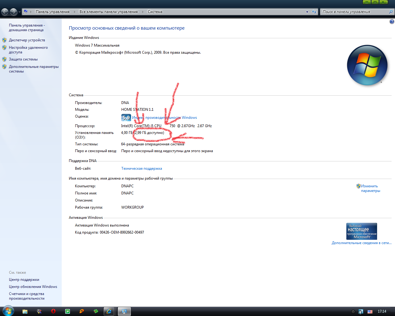Click shield icon beside Диспетчер устройств

click(4, 40)
